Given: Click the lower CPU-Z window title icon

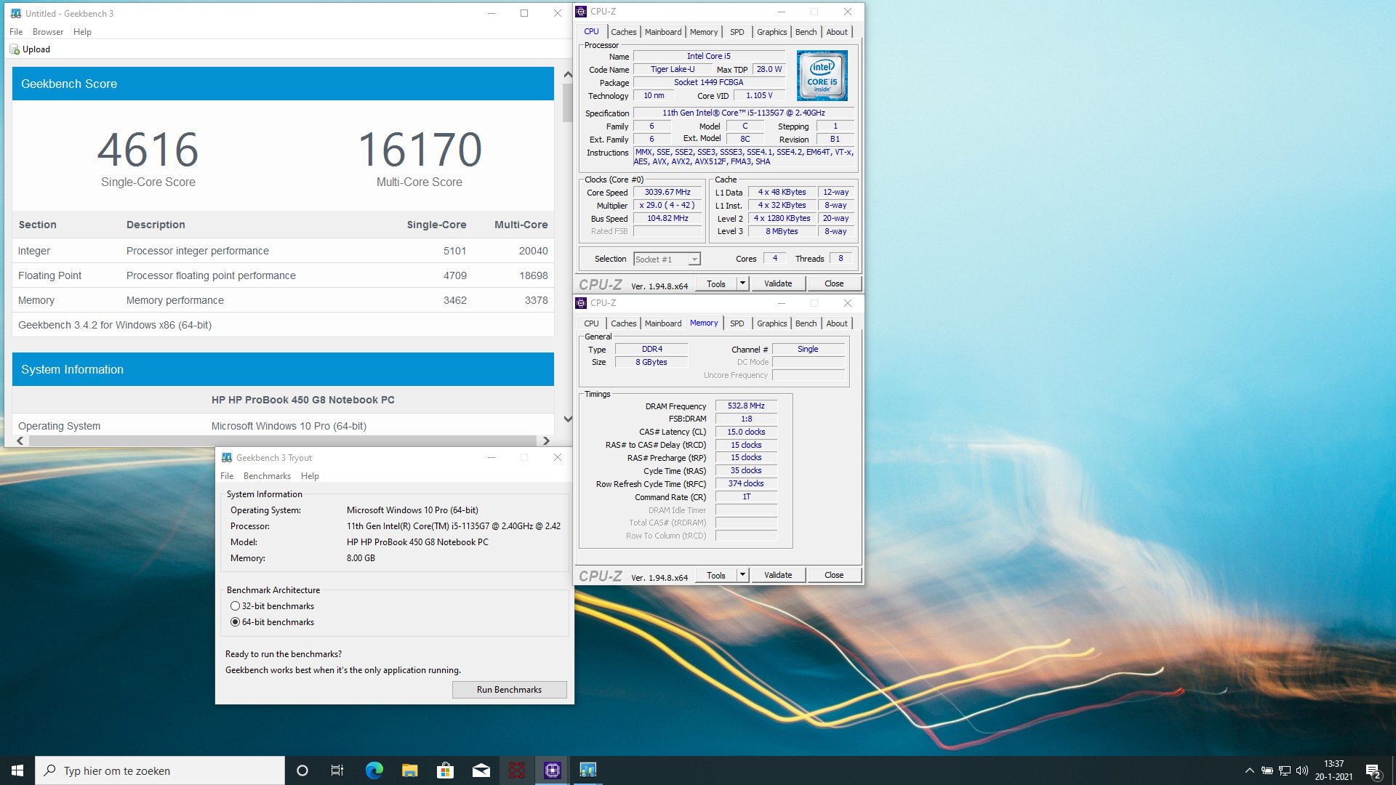Looking at the screenshot, I should click(581, 303).
